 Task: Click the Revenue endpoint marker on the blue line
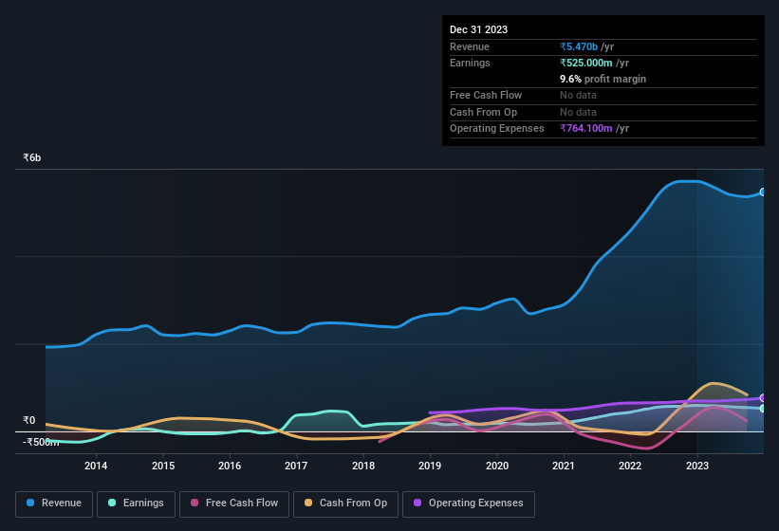pyautogui.click(x=763, y=192)
